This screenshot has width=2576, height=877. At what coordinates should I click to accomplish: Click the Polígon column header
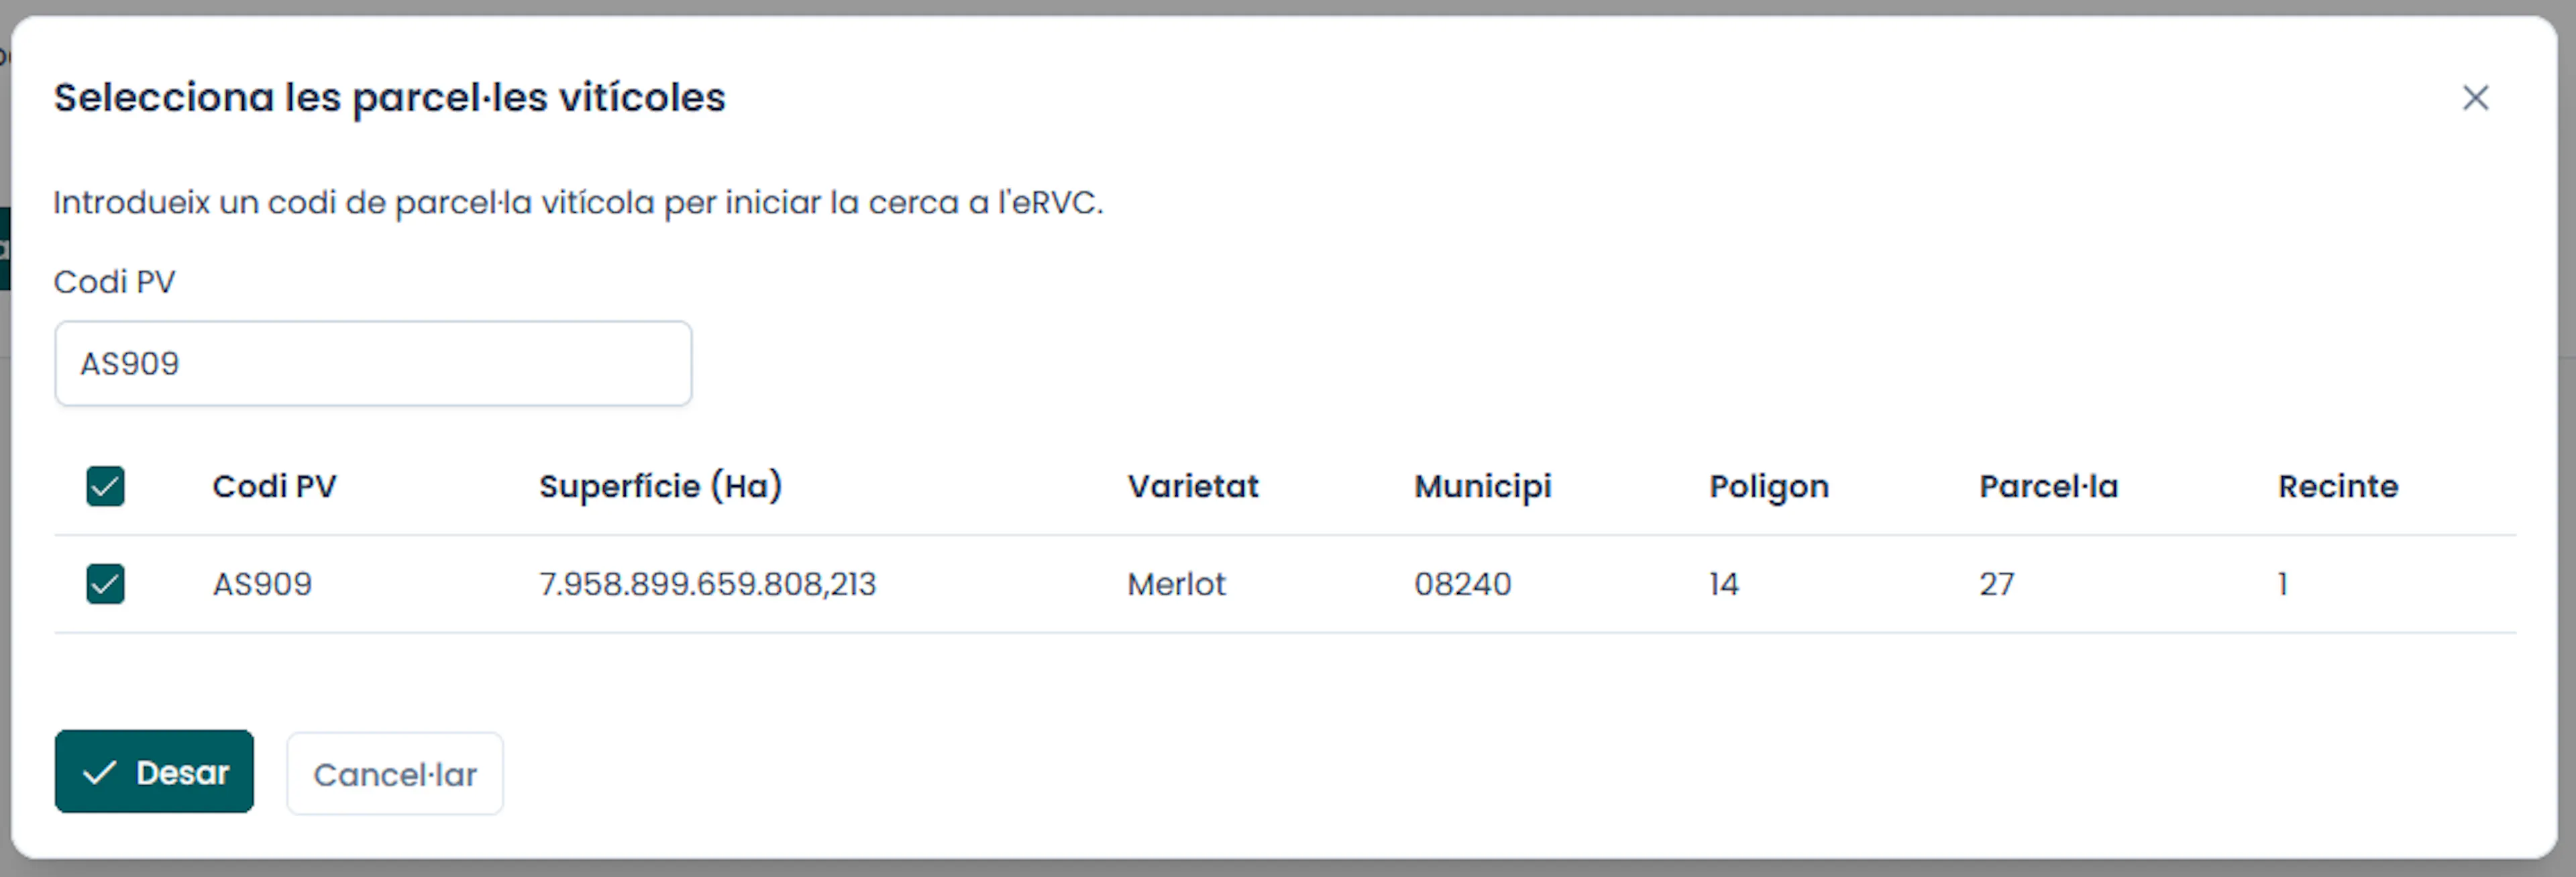[1769, 487]
